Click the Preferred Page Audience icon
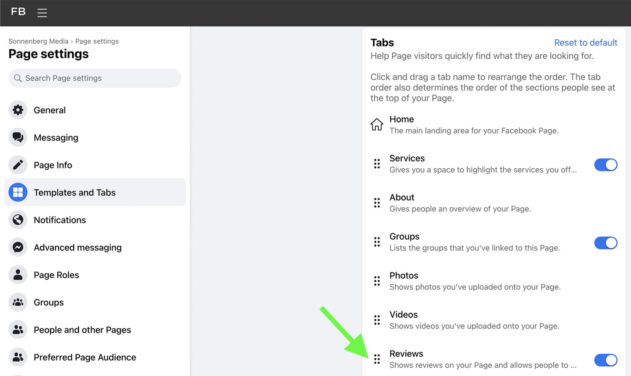This screenshot has width=631, height=376. tap(18, 357)
